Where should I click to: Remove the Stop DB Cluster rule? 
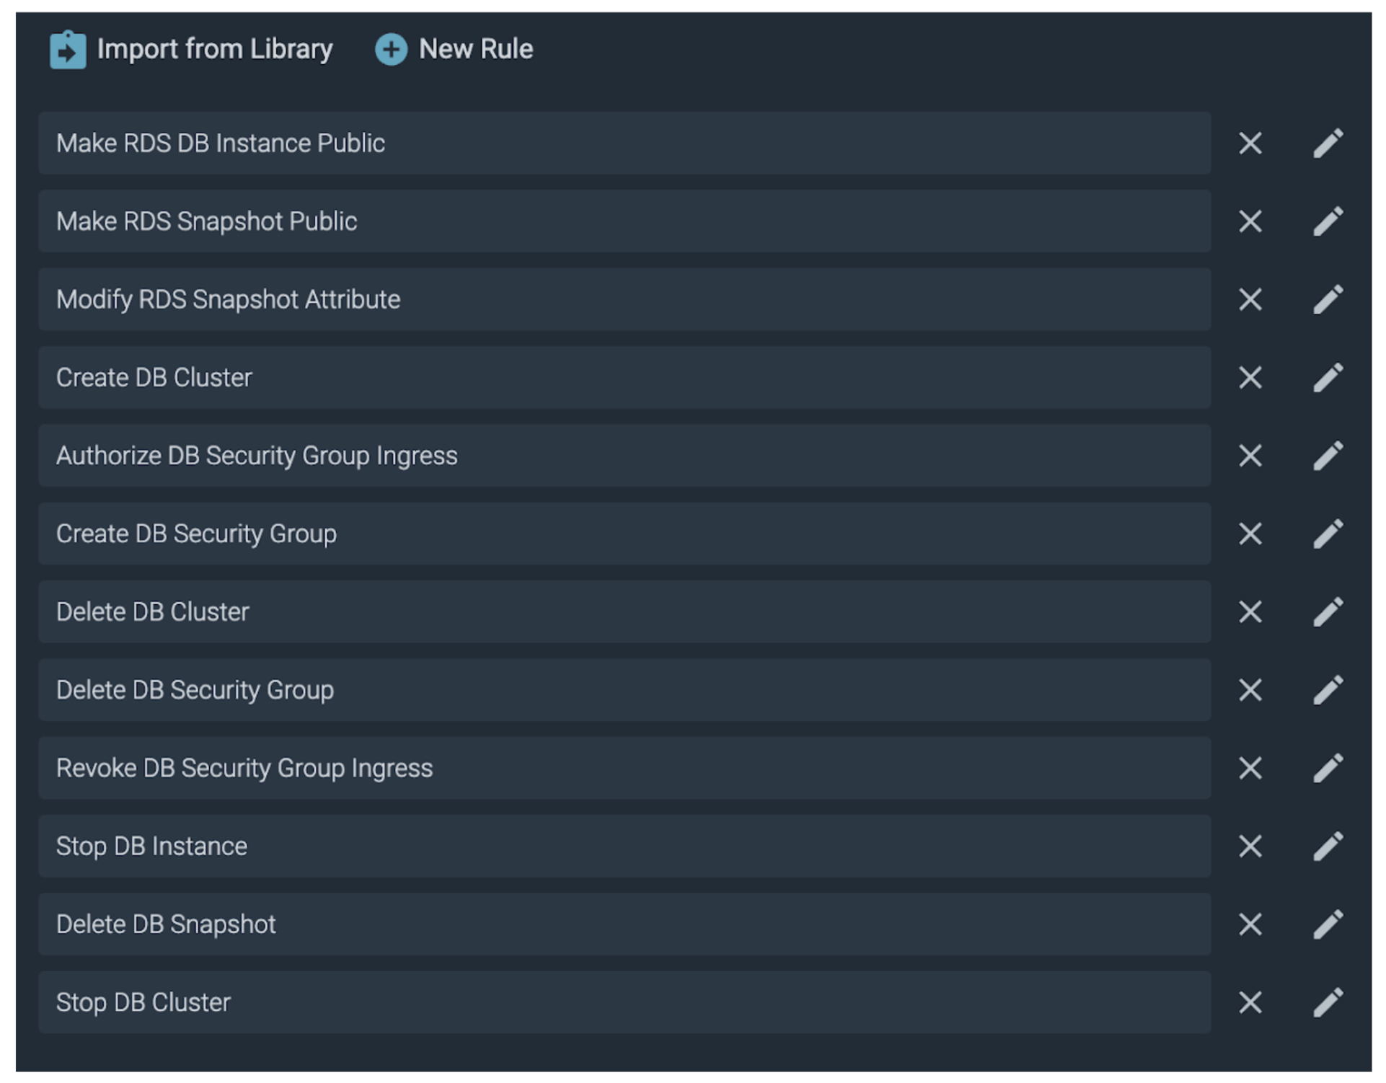point(1250,1002)
